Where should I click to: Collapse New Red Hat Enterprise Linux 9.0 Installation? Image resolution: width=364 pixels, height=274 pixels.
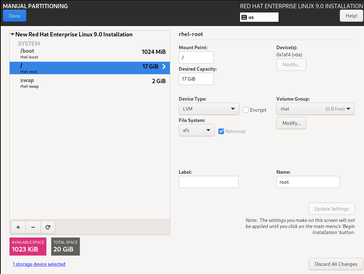point(13,35)
